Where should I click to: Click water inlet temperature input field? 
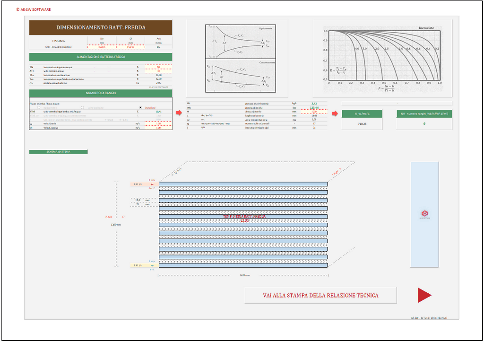[158, 67]
